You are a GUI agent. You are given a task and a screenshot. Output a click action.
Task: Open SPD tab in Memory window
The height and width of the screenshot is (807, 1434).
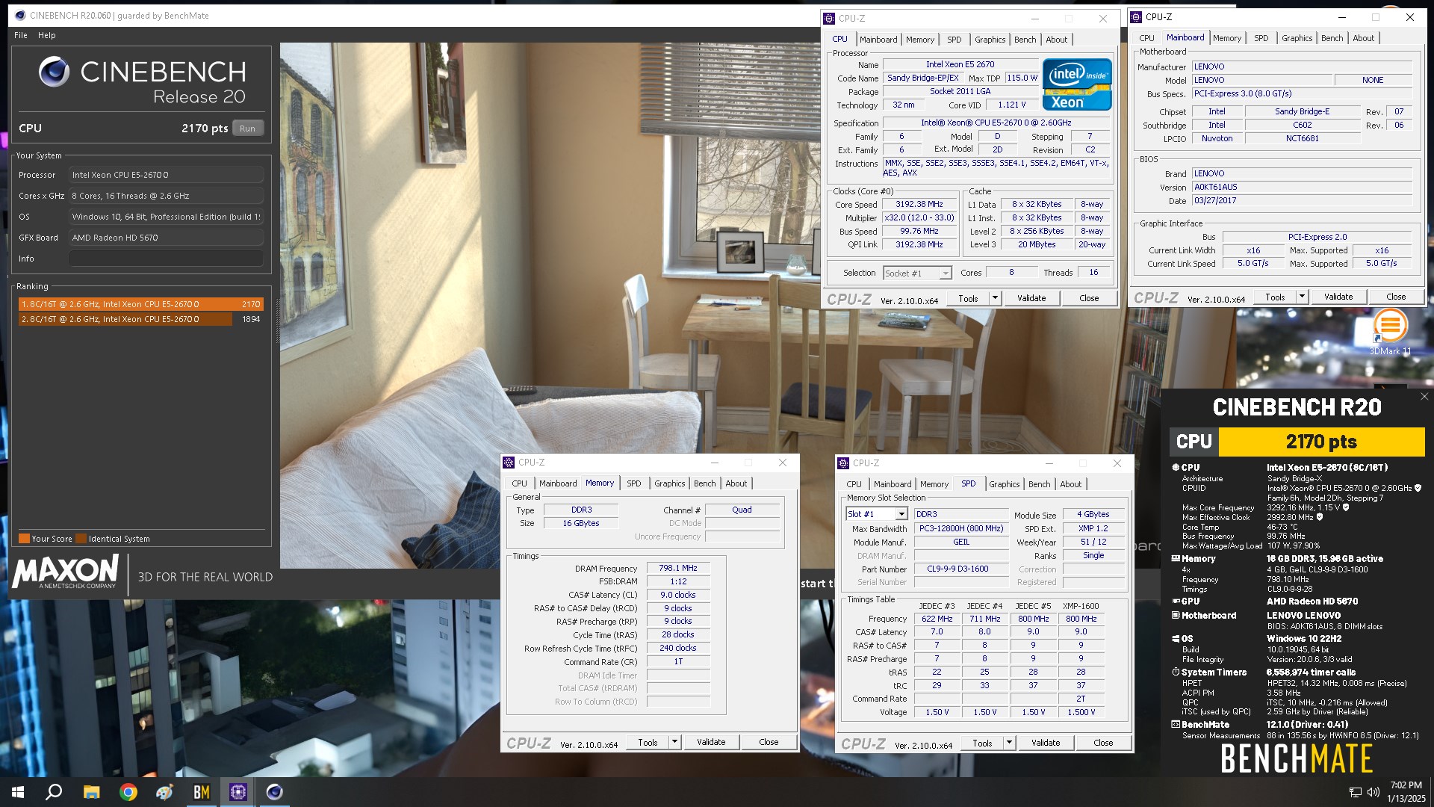633,483
